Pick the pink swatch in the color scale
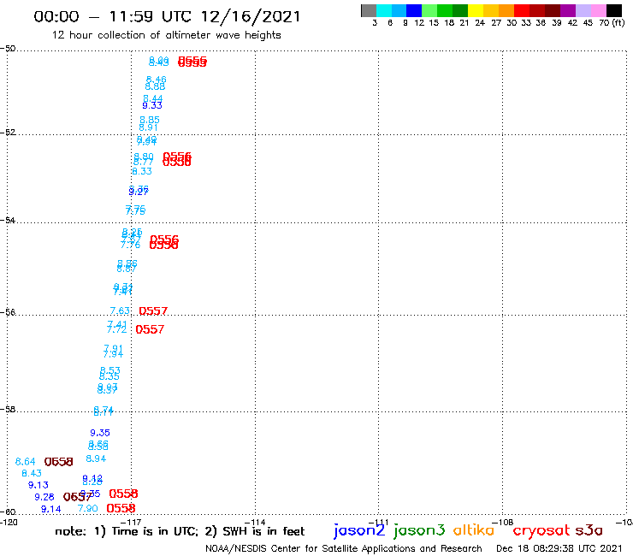 (598, 10)
